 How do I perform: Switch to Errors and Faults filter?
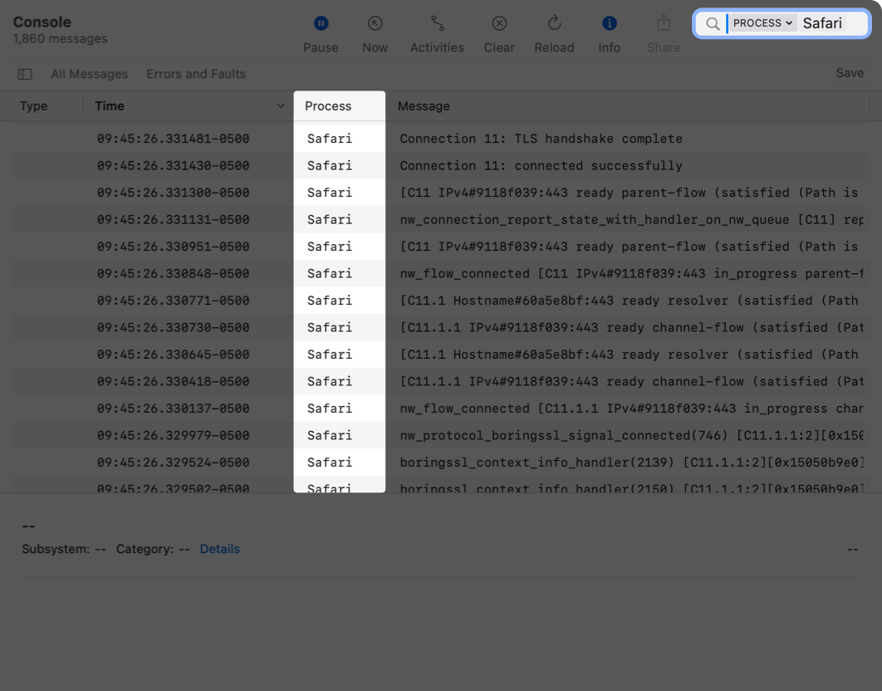(x=196, y=74)
